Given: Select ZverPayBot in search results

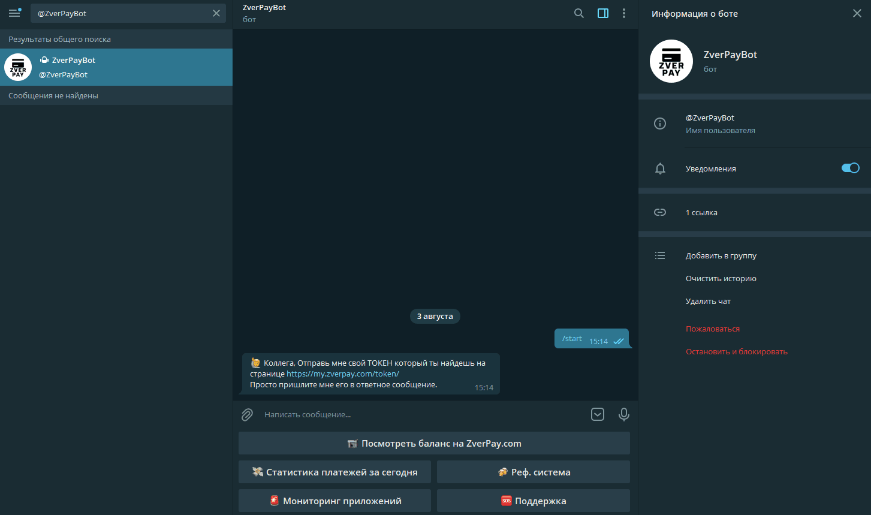Looking at the screenshot, I should click(116, 67).
